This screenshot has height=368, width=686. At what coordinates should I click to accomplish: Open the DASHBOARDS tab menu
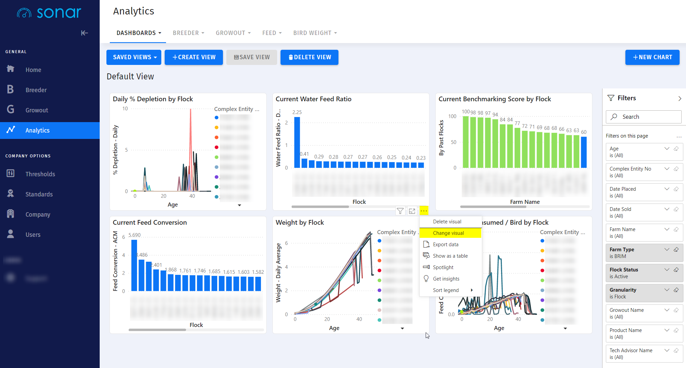138,33
